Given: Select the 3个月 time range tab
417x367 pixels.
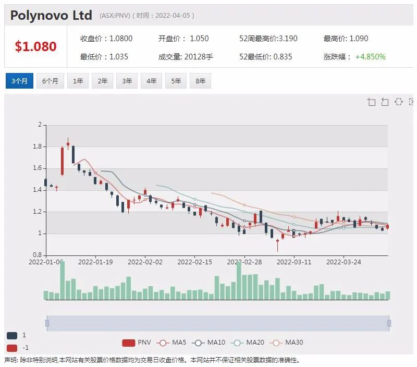Looking at the screenshot, I should (x=19, y=81).
